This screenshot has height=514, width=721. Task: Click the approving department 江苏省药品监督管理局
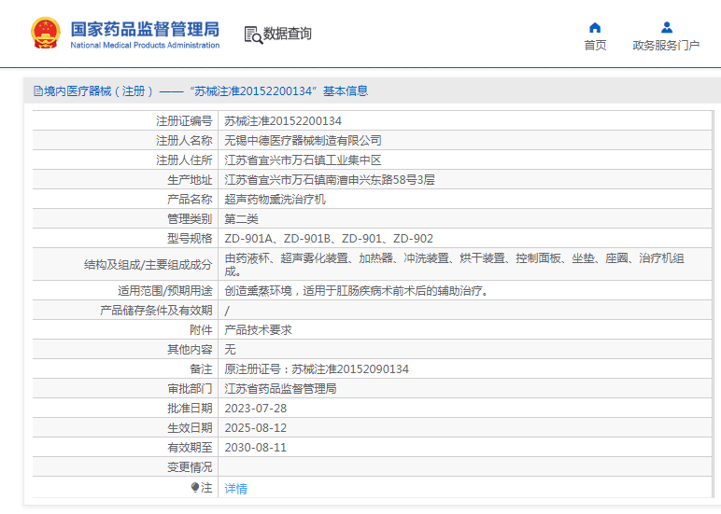point(280,389)
